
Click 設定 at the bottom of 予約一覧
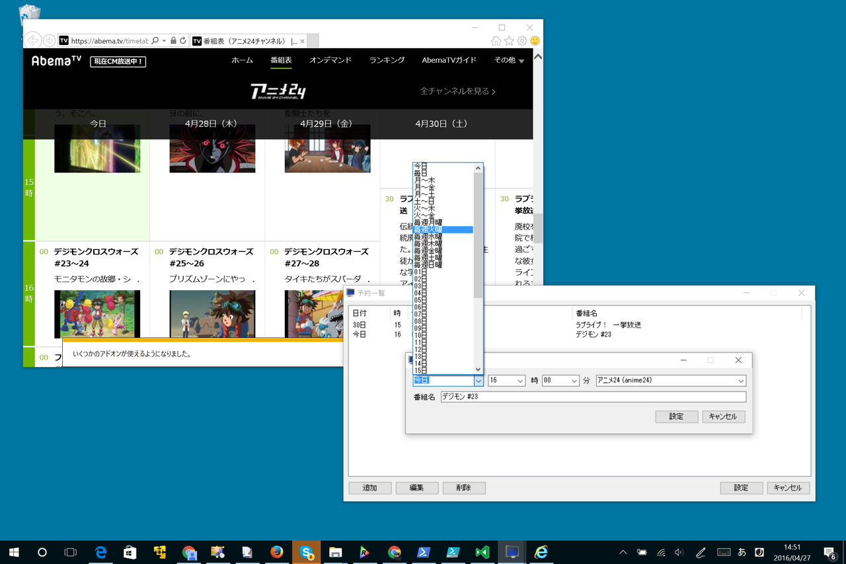click(742, 488)
